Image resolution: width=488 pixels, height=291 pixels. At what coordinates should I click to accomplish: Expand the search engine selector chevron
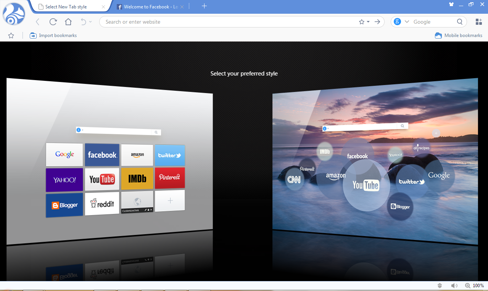click(x=407, y=22)
